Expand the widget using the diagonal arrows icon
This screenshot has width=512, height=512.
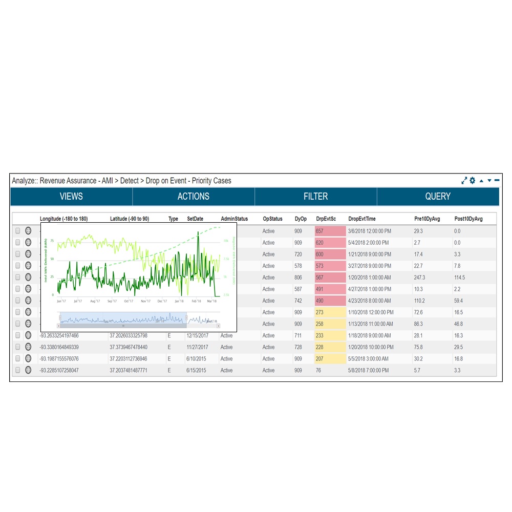(464, 180)
